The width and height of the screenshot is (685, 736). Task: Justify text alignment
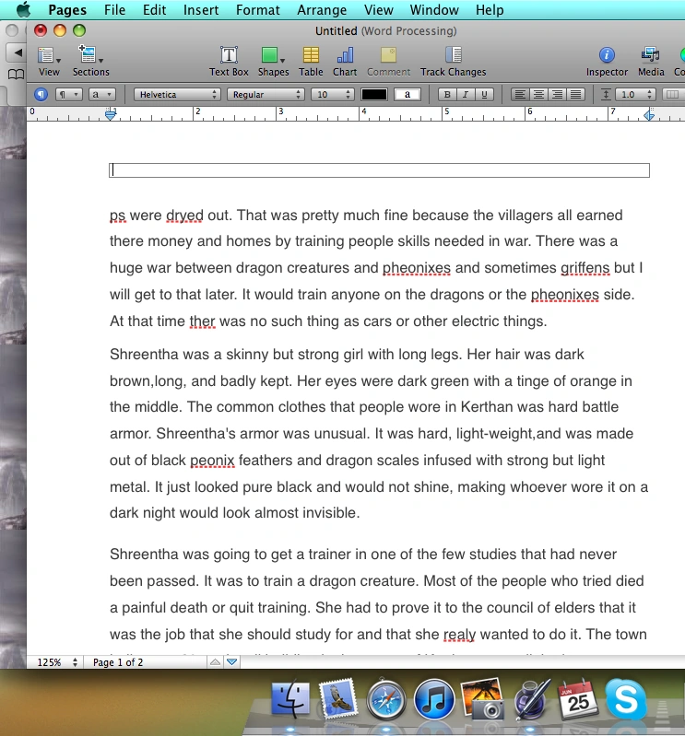[x=575, y=94]
